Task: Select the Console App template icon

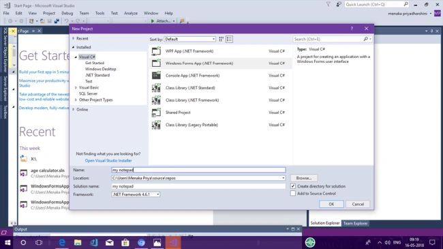Action: pyautogui.click(x=156, y=76)
